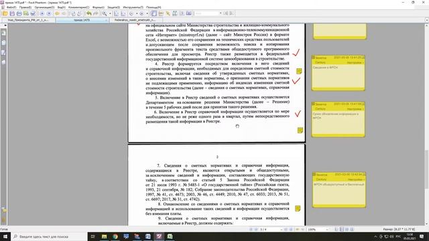Open the page number dropdown in status bar

pos(282,230)
